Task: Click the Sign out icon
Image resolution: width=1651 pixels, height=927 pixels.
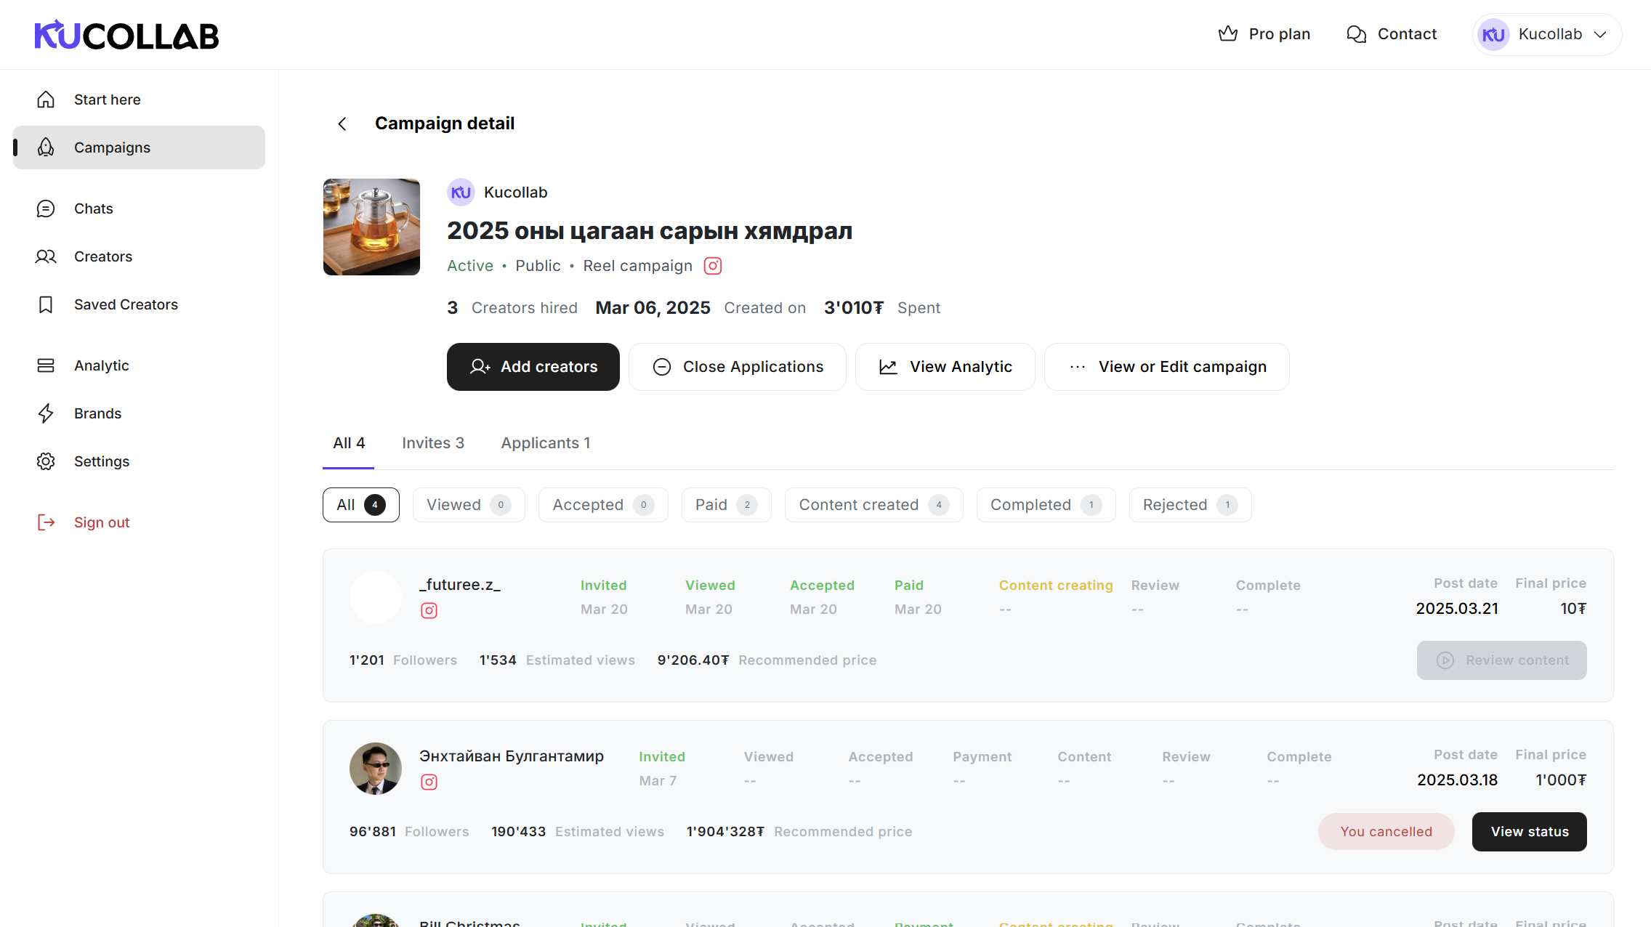Action: pyautogui.click(x=46, y=522)
